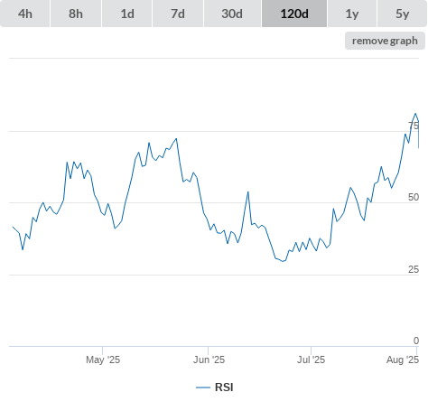Click the blue RSI legend line marker
The image size is (428, 411).
pyautogui.click(x=203, y=388)
